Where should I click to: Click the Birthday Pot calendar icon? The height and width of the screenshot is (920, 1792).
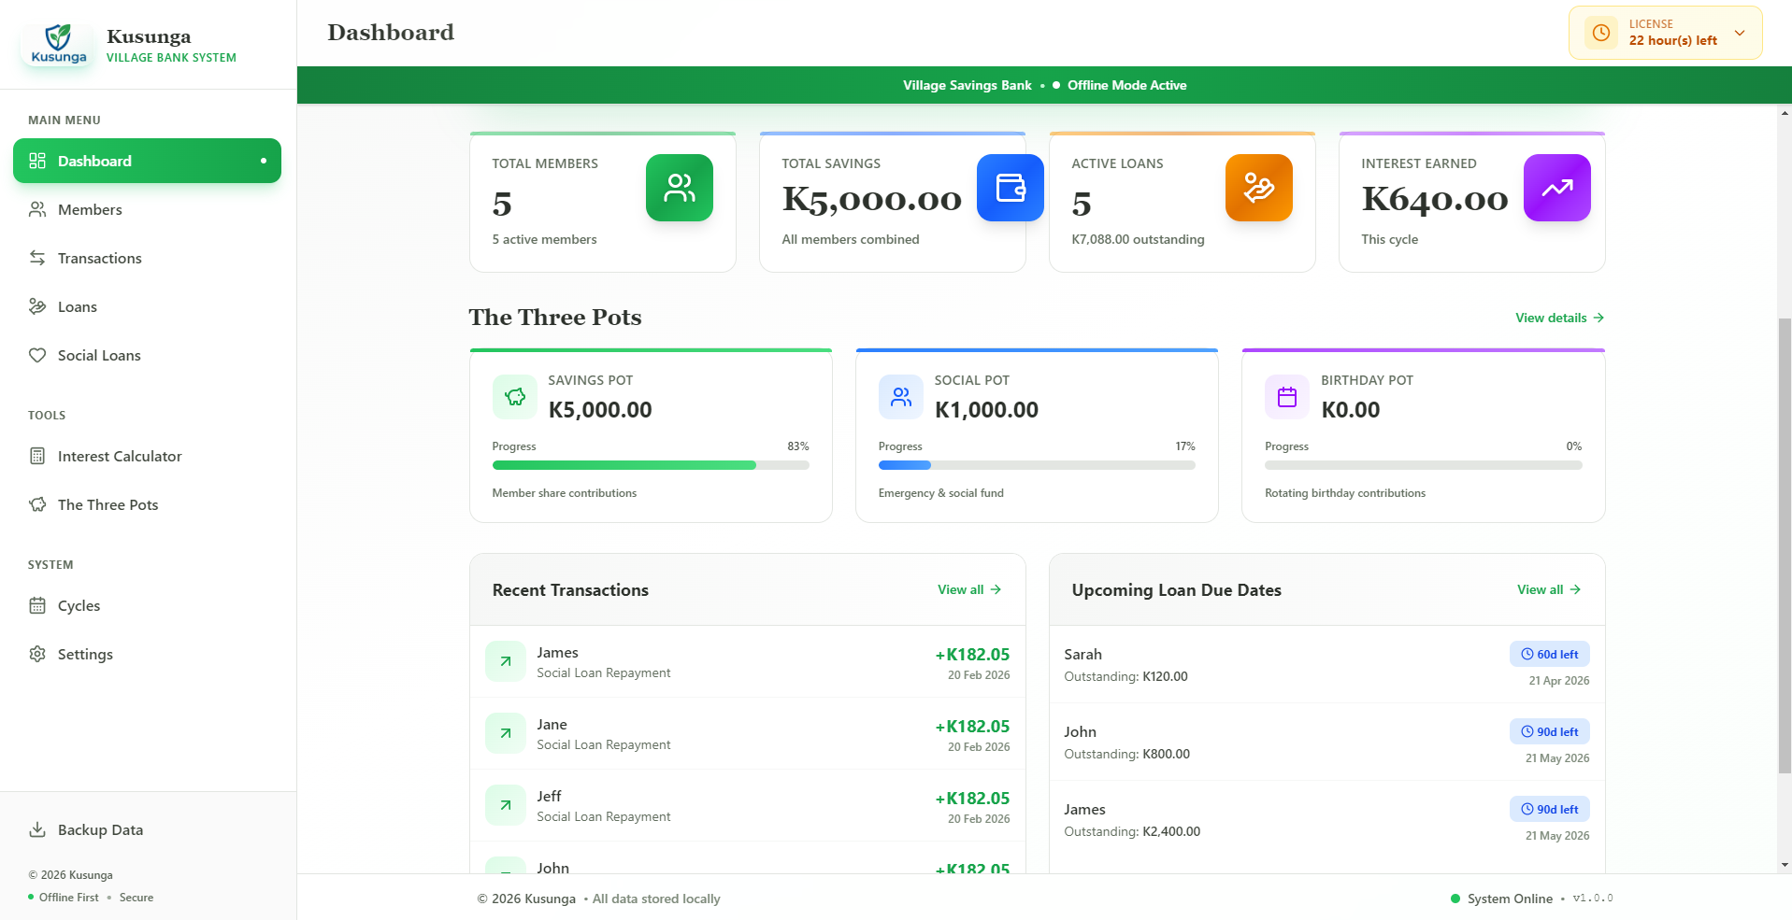[1287, 397]
